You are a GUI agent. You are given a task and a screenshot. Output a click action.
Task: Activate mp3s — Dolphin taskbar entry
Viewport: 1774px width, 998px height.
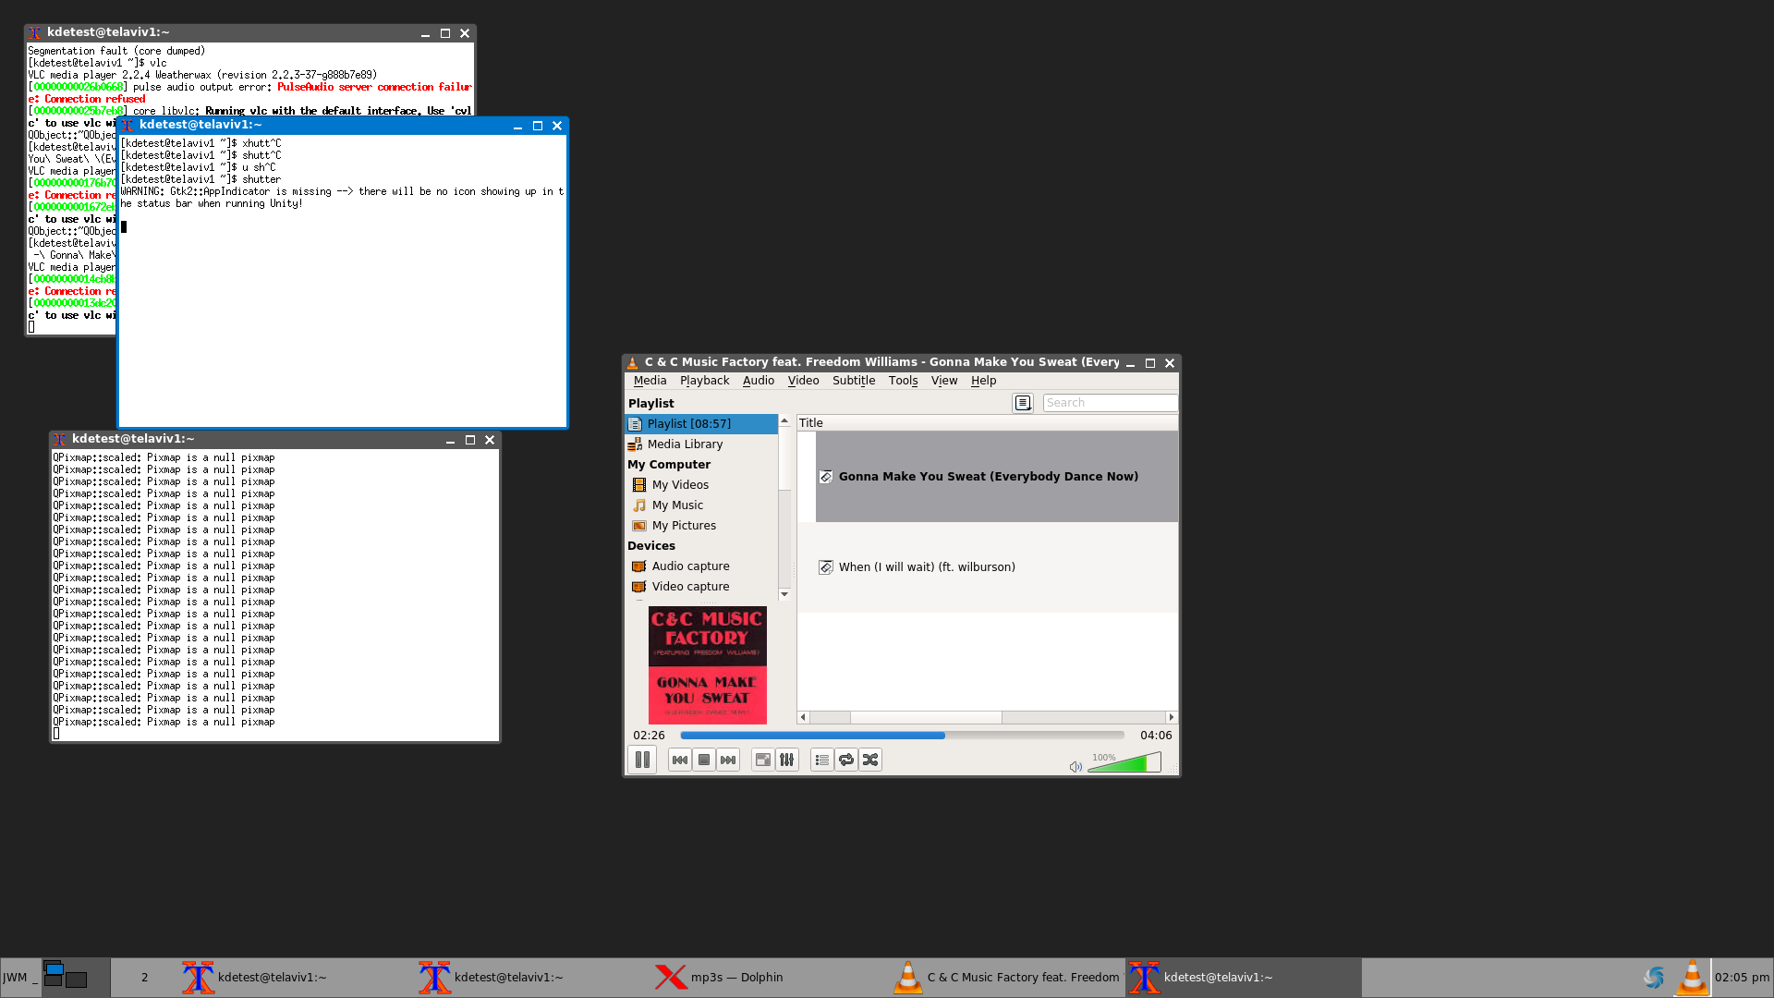point(771,978)
